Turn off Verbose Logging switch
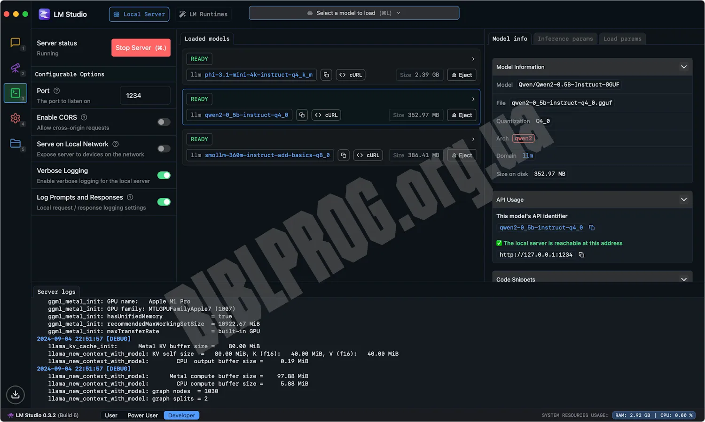The image size is (705, 422). tap(164, 176)
